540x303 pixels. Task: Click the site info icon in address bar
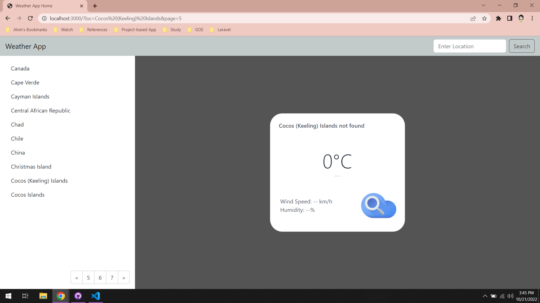pos(44,18)
